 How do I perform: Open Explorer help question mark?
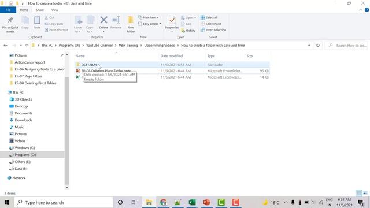coord(367,10)
